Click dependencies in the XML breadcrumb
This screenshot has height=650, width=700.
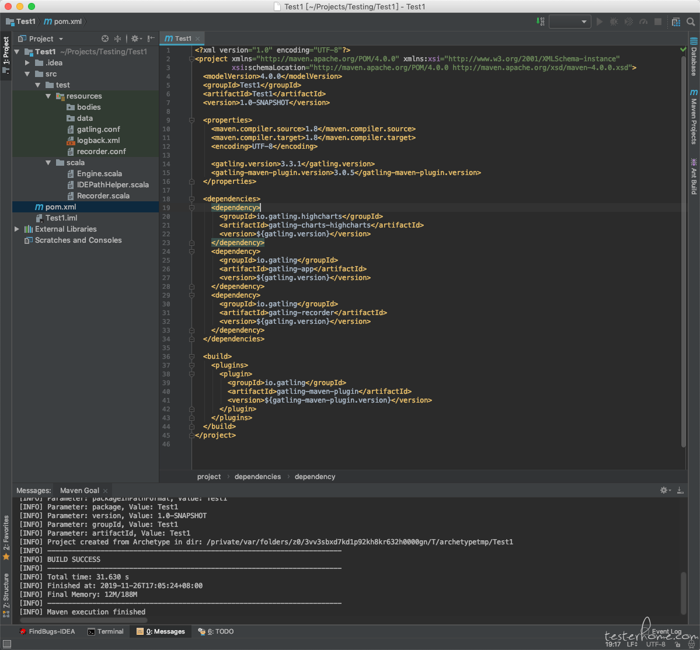257,477
